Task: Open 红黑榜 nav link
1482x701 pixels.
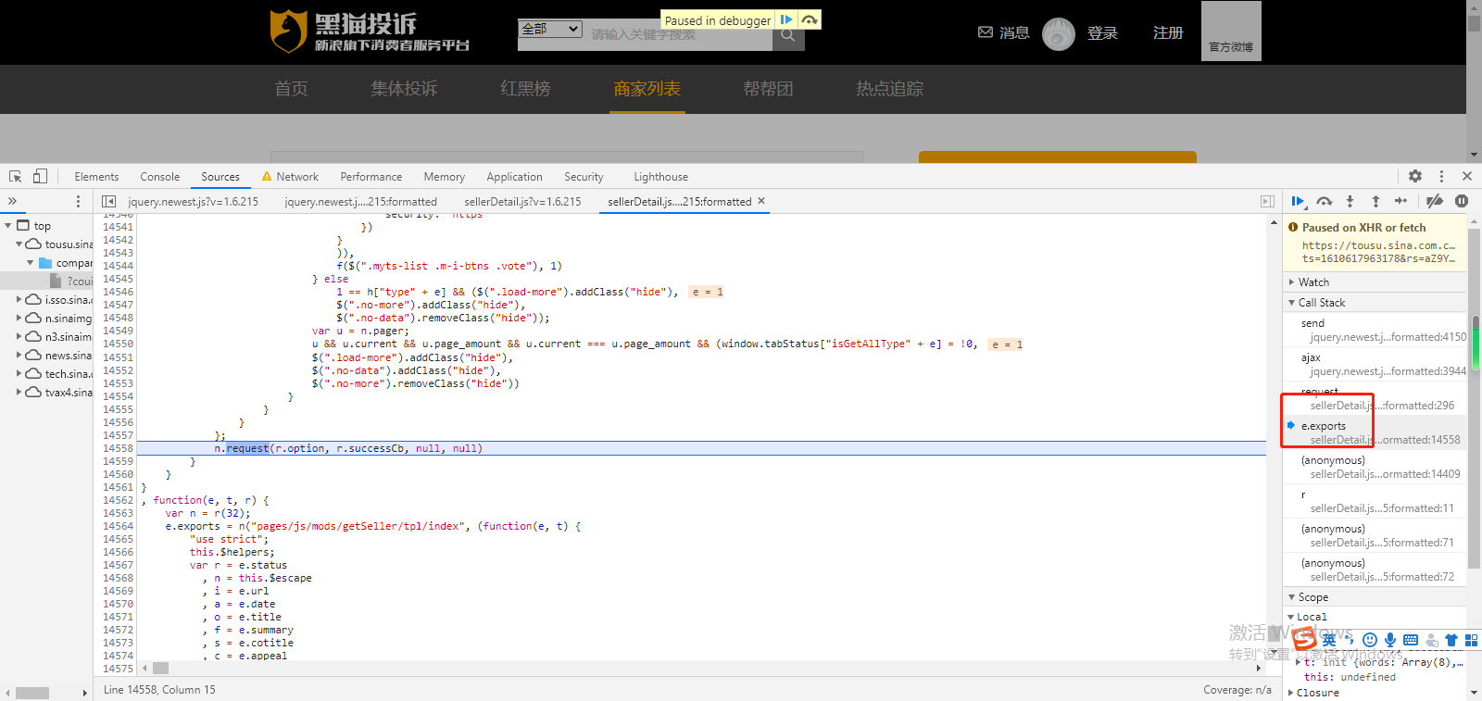Action: click(525, 89)
